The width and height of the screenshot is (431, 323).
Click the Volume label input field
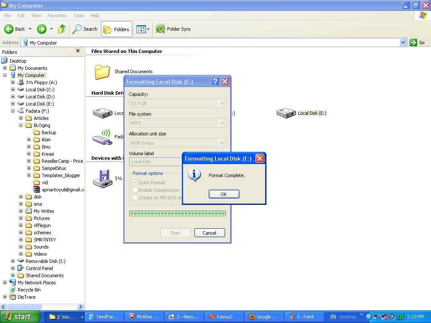(x=156, y=161)
